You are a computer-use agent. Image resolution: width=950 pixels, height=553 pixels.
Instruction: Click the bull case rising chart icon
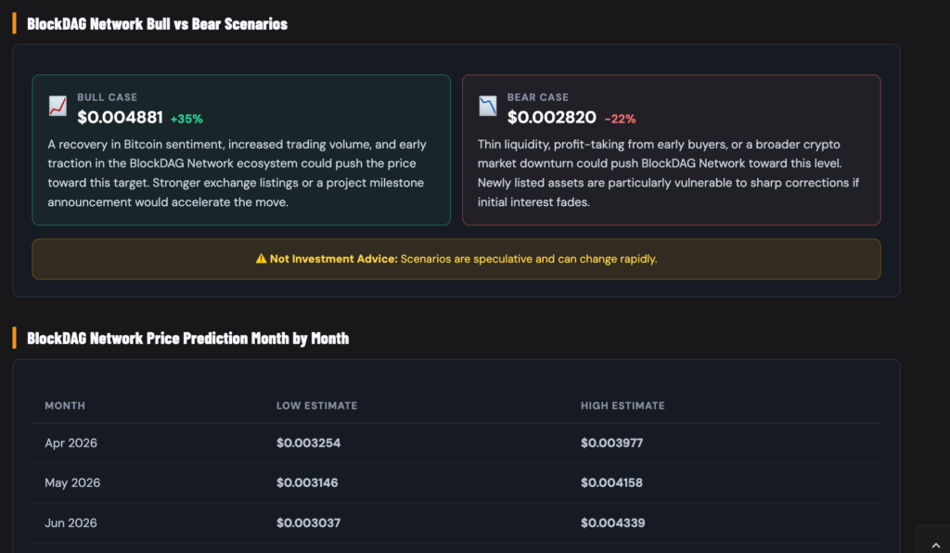(x=58, y=106)
